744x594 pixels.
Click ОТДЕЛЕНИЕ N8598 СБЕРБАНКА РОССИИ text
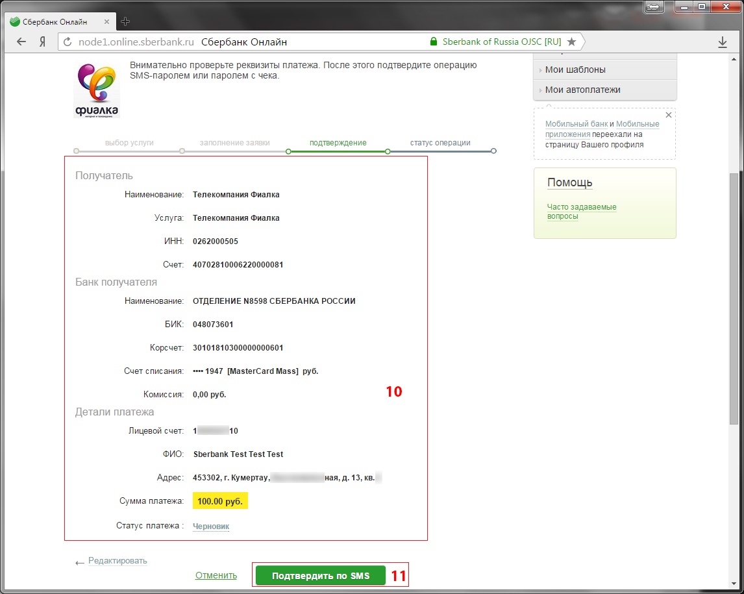274,301
